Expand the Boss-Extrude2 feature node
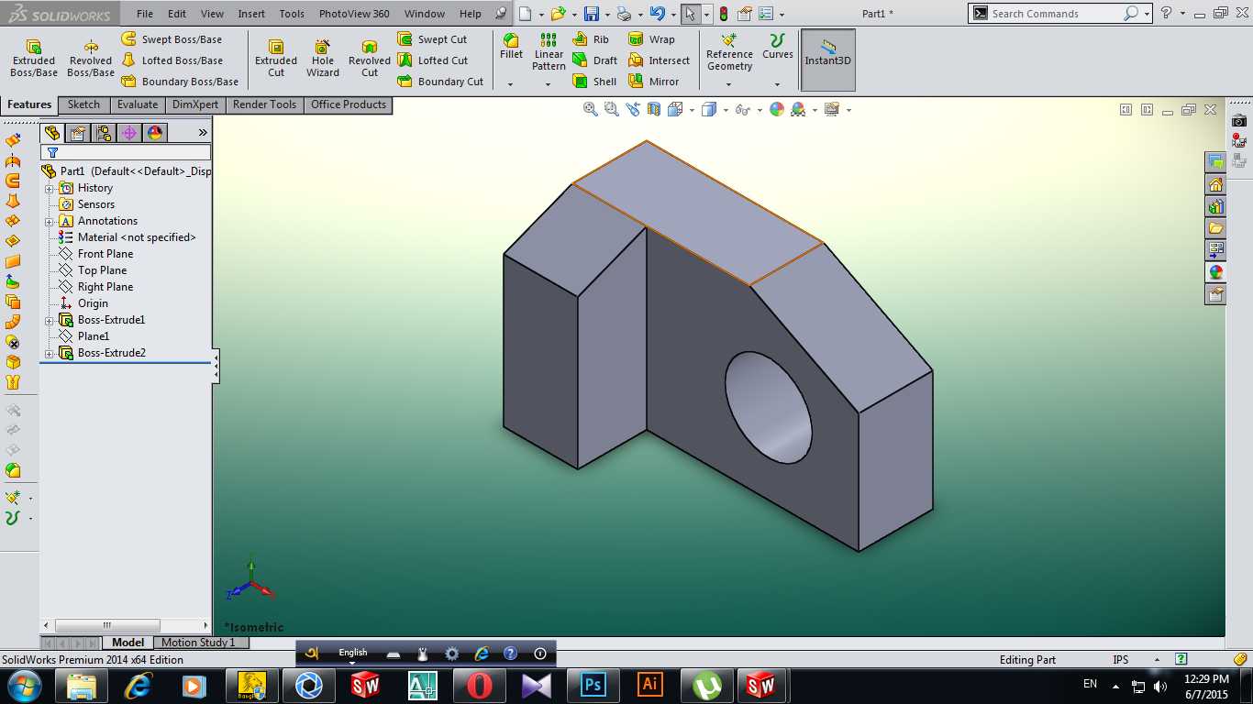Screen dimensions: 1253x704 [x=50, y=354]
